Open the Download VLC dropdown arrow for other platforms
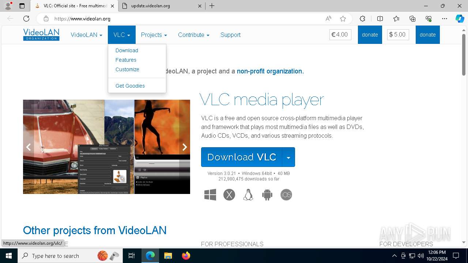The height and width of the screenshot is (263, 468). [x=288, y=157]
